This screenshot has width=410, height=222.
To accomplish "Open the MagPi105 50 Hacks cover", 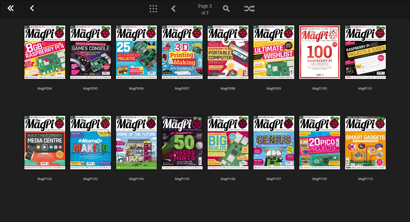I will click(x=182, y=143).
